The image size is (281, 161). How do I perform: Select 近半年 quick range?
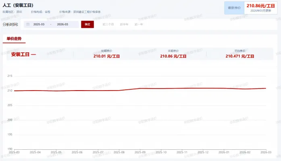(x=124, y=24)
